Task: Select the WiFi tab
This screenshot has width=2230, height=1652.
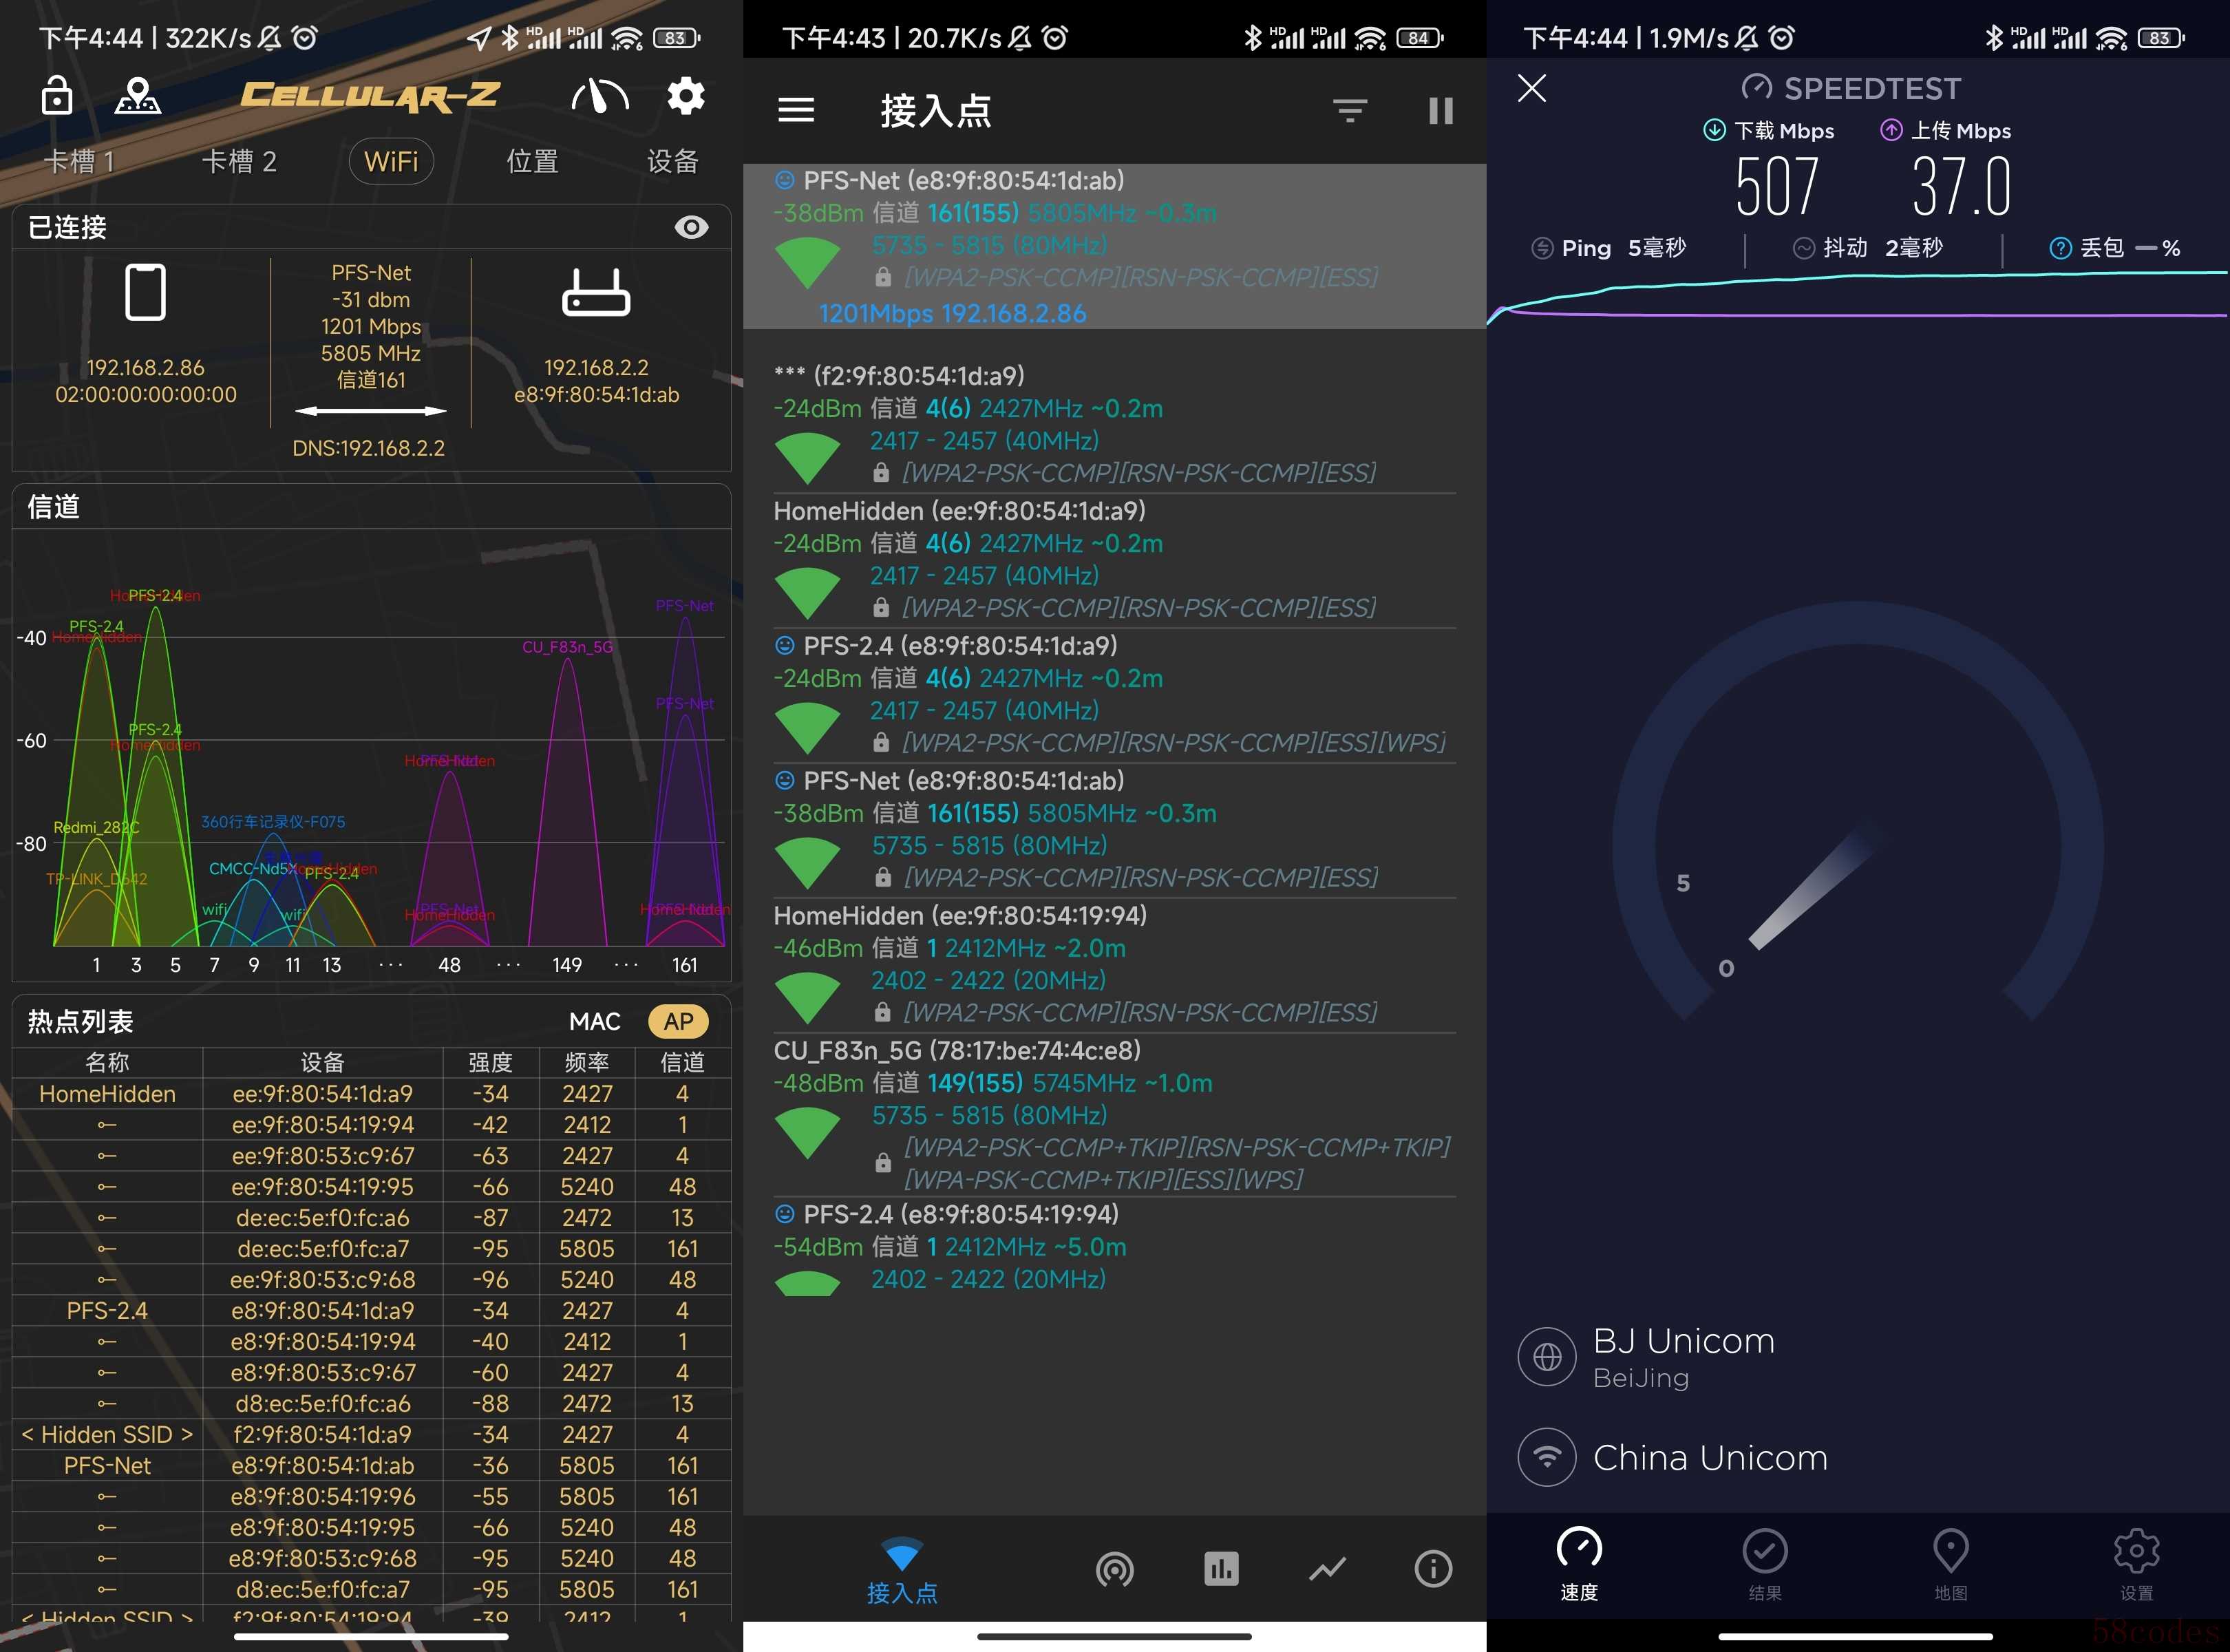Action: coord(391,161)
